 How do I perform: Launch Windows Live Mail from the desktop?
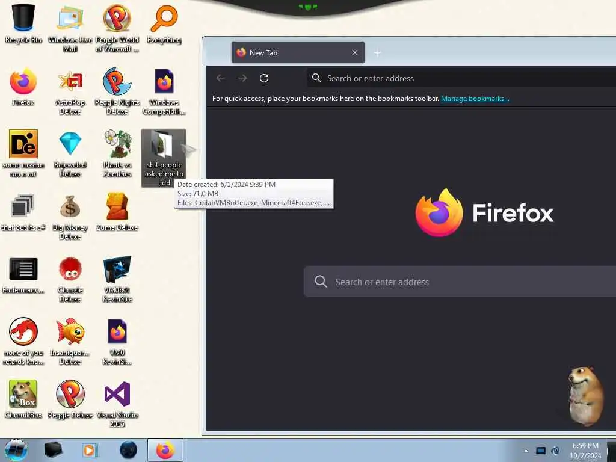coord(70,28)
